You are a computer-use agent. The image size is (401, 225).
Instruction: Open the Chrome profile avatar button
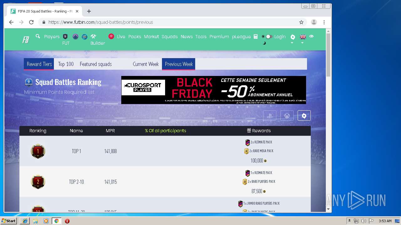click(x=314, y=22)
